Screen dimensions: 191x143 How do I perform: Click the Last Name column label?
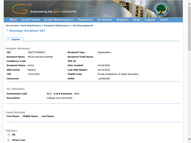48,116
